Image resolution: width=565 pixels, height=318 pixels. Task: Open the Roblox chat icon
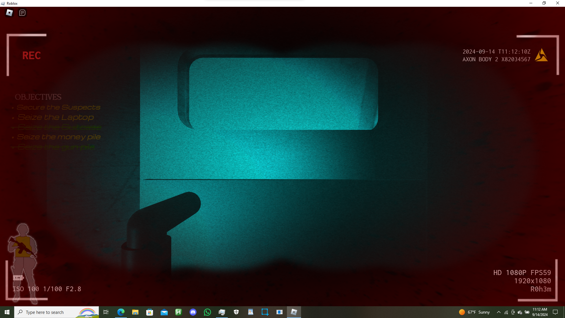22,13
